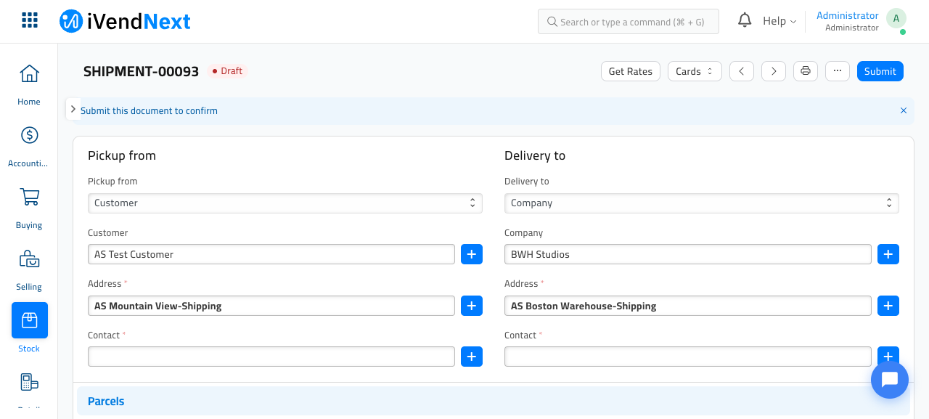Add new pickup Address with plus button
Screen dimensions: 929x419
coord(472,306)
